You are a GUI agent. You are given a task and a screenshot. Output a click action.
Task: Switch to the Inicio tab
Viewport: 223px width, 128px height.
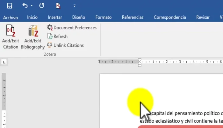pos(32,17)
